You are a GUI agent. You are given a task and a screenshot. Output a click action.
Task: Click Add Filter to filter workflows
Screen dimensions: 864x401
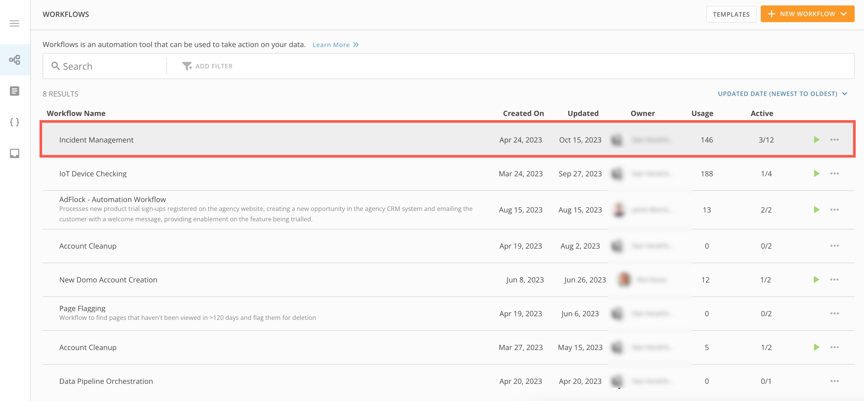(x=208, y=66)
